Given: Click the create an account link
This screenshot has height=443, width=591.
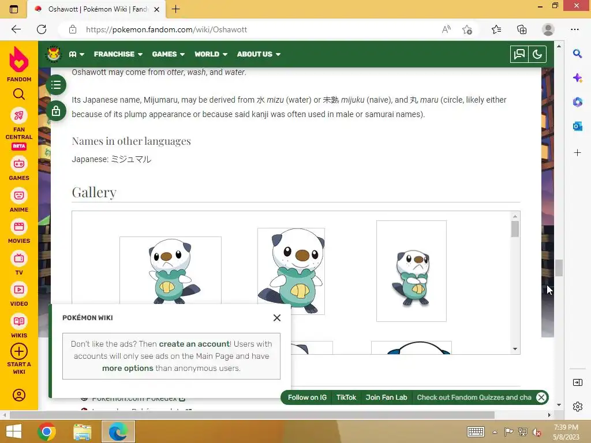Looking at the screenshot, I should coord(194,344).
